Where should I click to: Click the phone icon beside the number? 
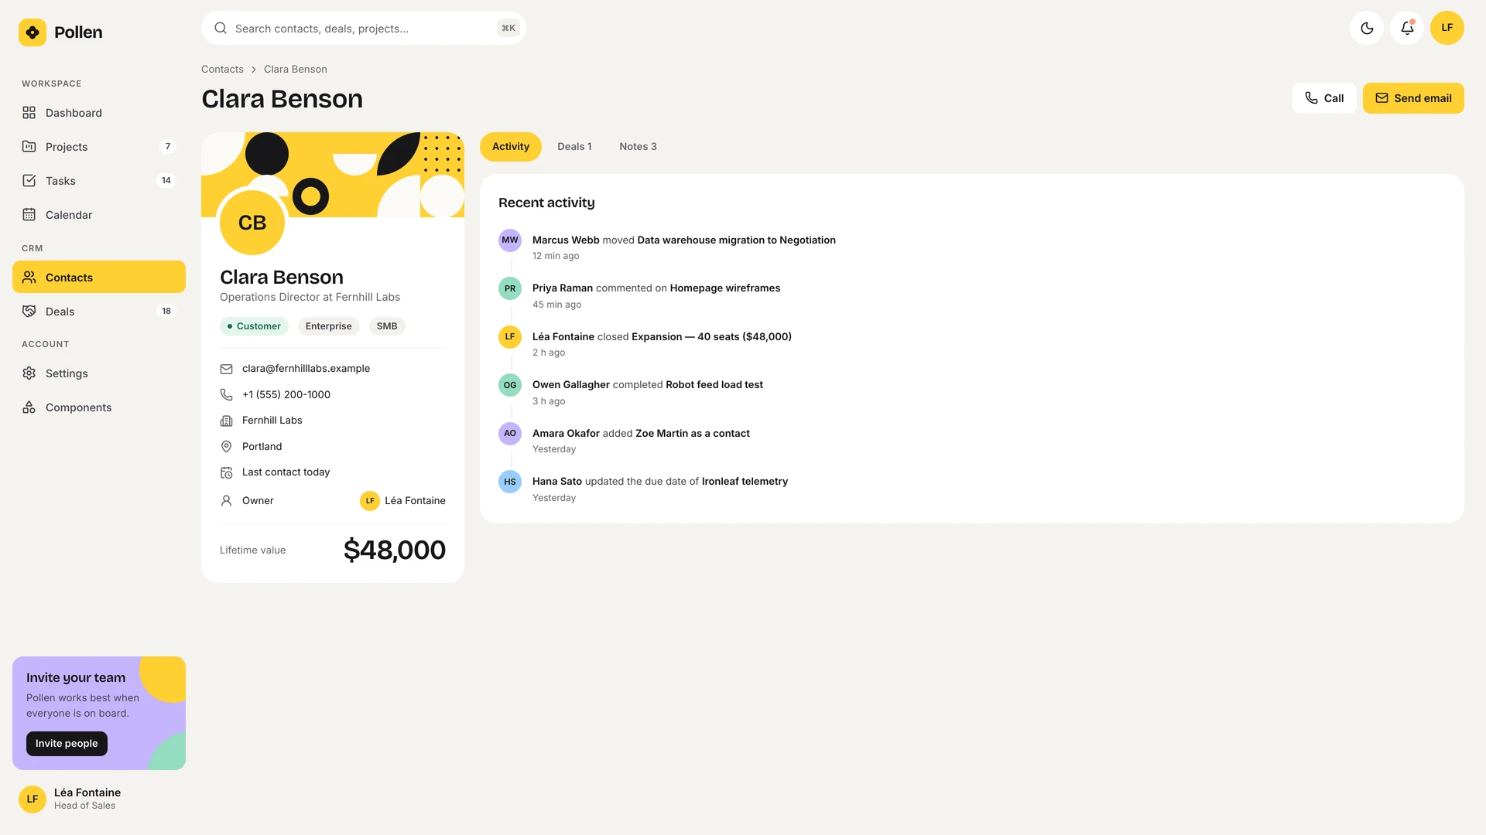point(226,395)
